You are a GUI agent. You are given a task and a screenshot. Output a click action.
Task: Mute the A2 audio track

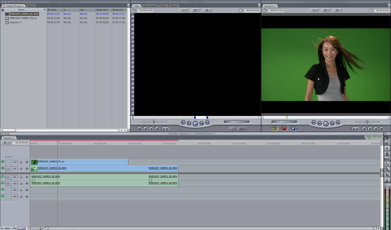(x=3, y=183)
